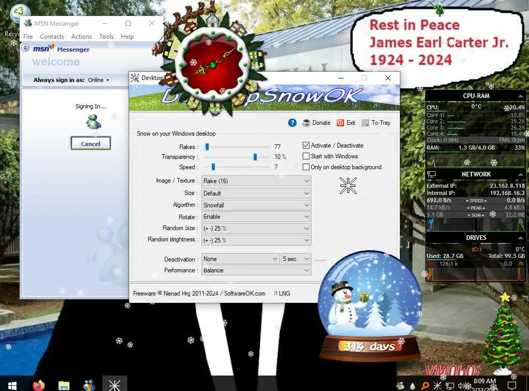Screen dimensions: 529x391
Task: Click the red Exit icon in DesktopSnowOK
Action: [340, 123]
